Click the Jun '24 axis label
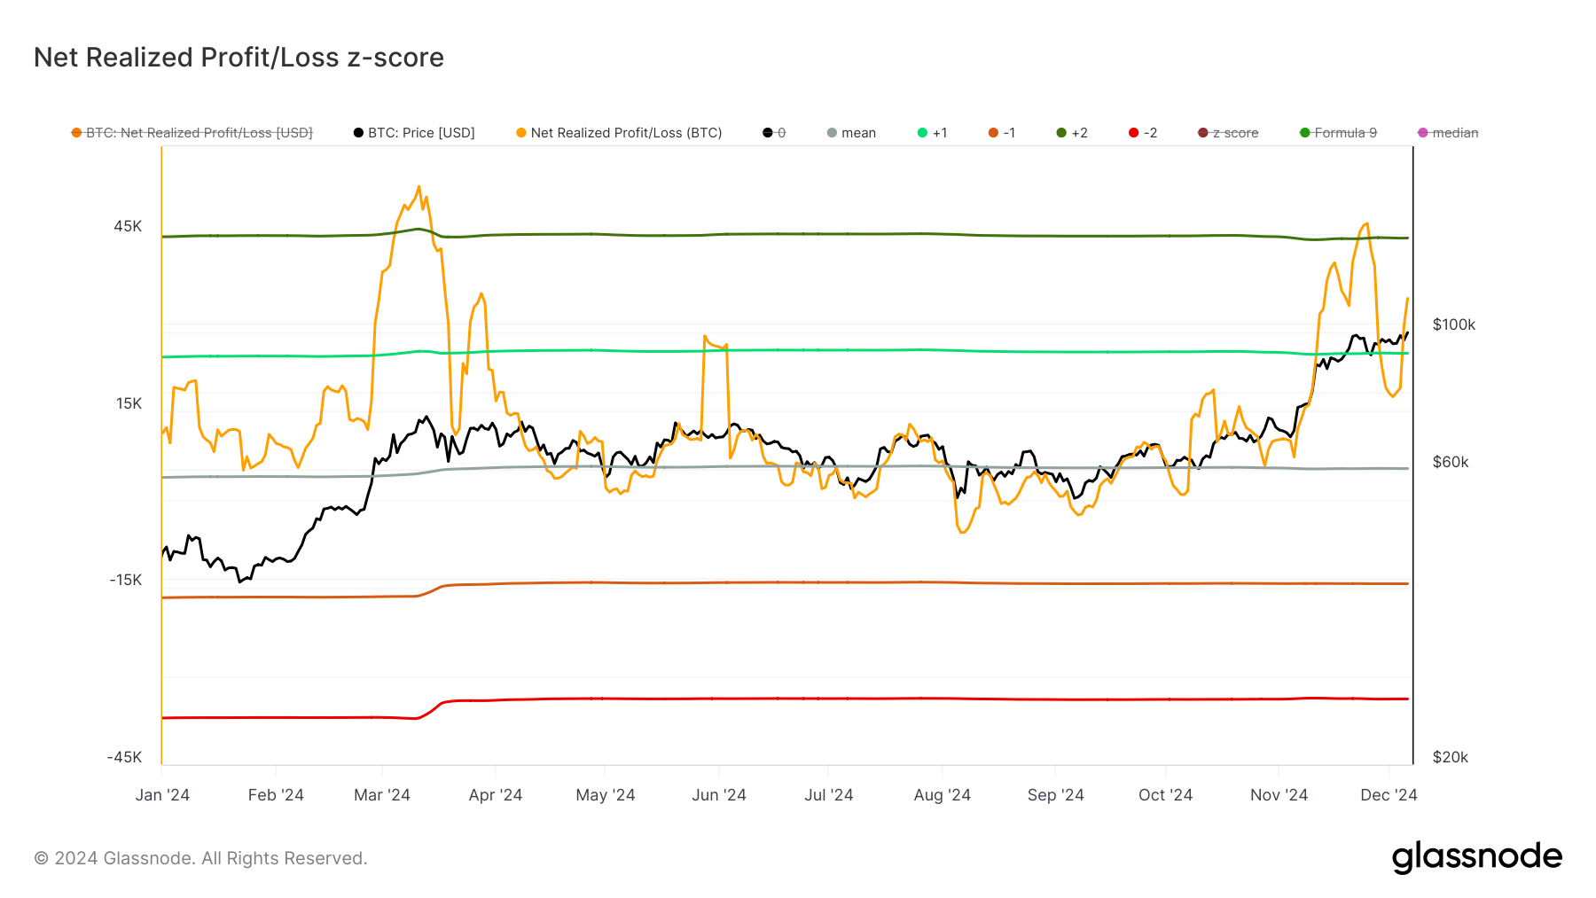This screenshot has height=898, width=1596. click(719, 795)
